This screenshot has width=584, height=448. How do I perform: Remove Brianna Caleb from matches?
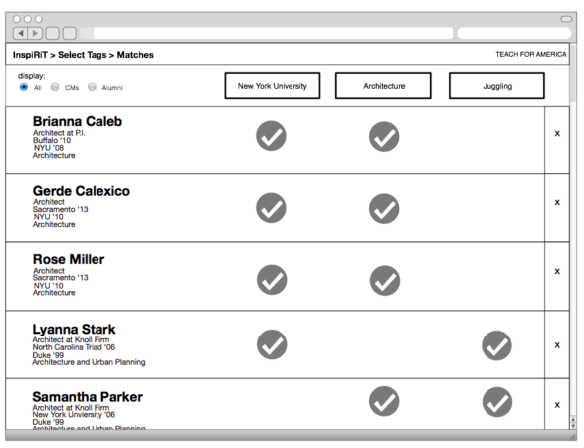[x=557, y=133]
